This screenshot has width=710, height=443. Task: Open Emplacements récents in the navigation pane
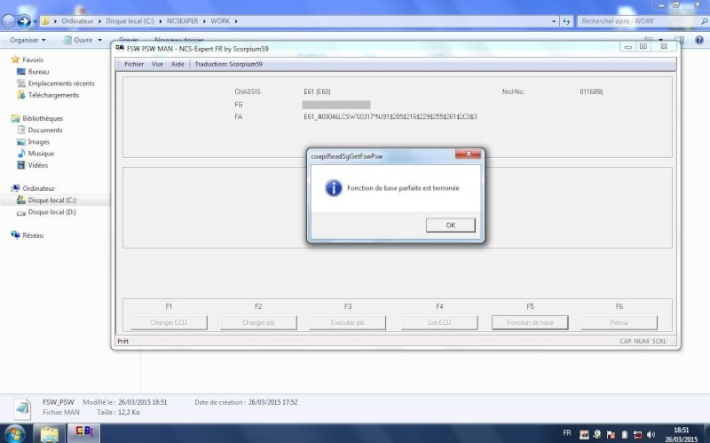tap(61, 83)
